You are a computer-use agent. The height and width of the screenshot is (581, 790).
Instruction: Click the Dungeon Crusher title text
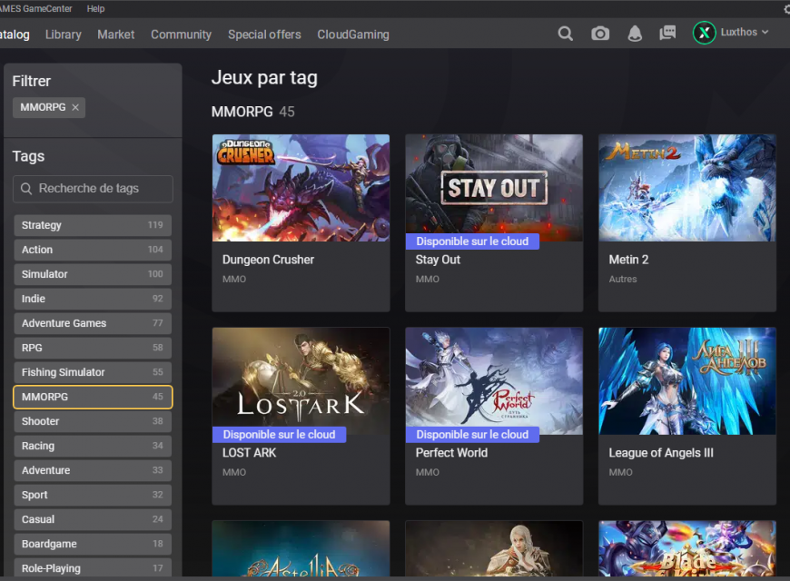tap(268, 260)
